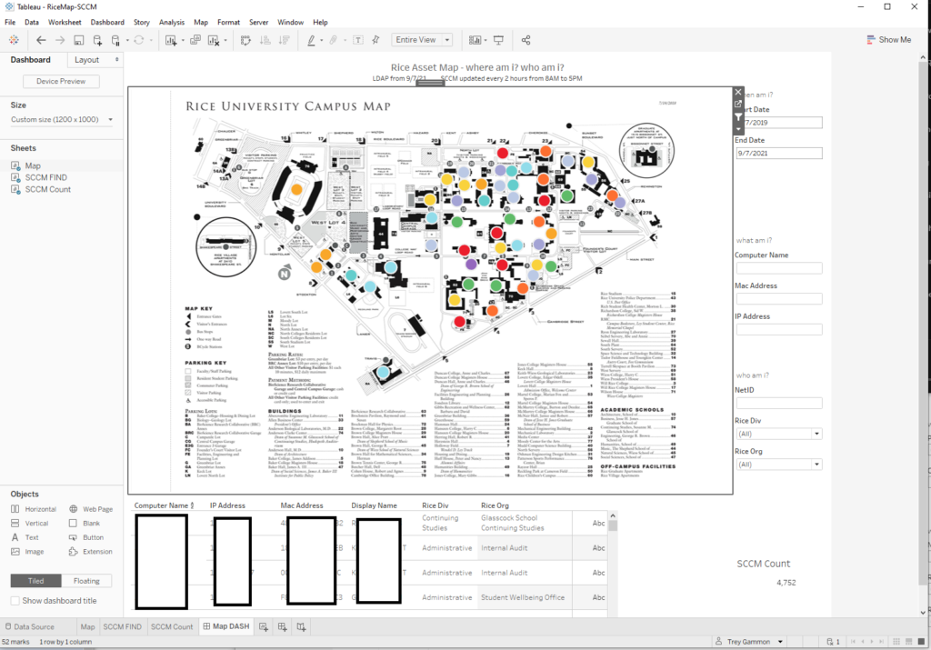Select the Horizontal container object

tap(34, 509)
